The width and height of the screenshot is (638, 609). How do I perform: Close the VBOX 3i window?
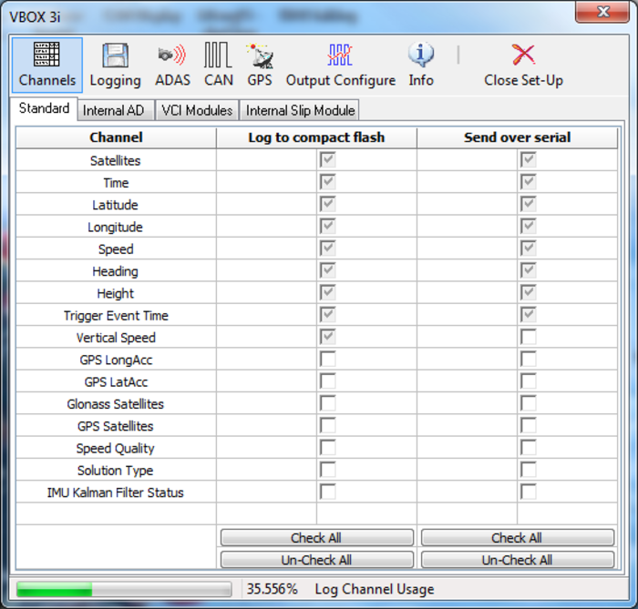coord(602,12)
